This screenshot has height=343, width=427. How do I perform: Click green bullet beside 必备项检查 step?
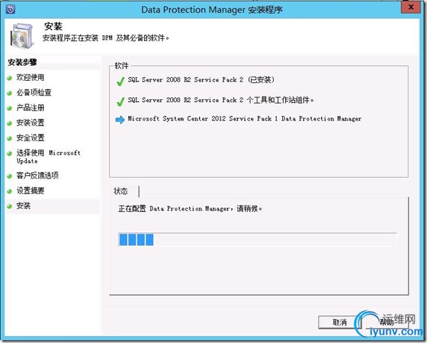click(x=9, y=94)
